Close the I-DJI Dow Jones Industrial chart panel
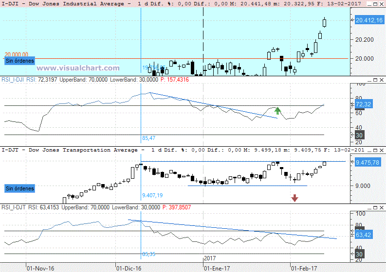This screenshot has height=272, width=386. (382, 4)
